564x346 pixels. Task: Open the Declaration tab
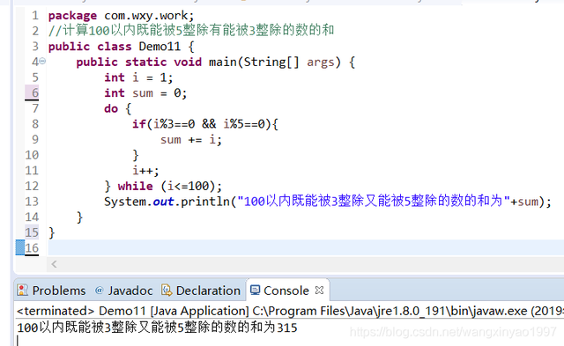pyautogui.click(x=201, y=291)
